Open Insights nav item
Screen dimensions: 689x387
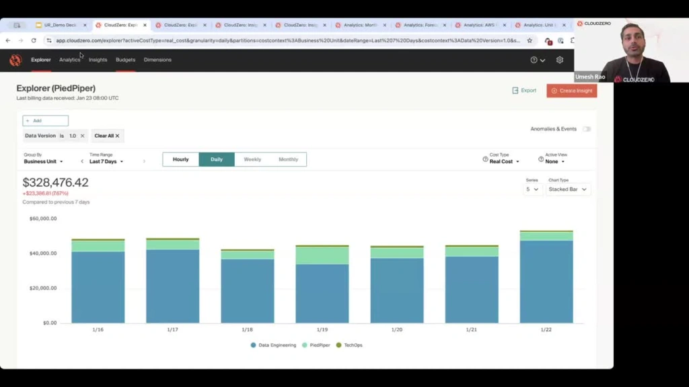click(x=98, y=60)
